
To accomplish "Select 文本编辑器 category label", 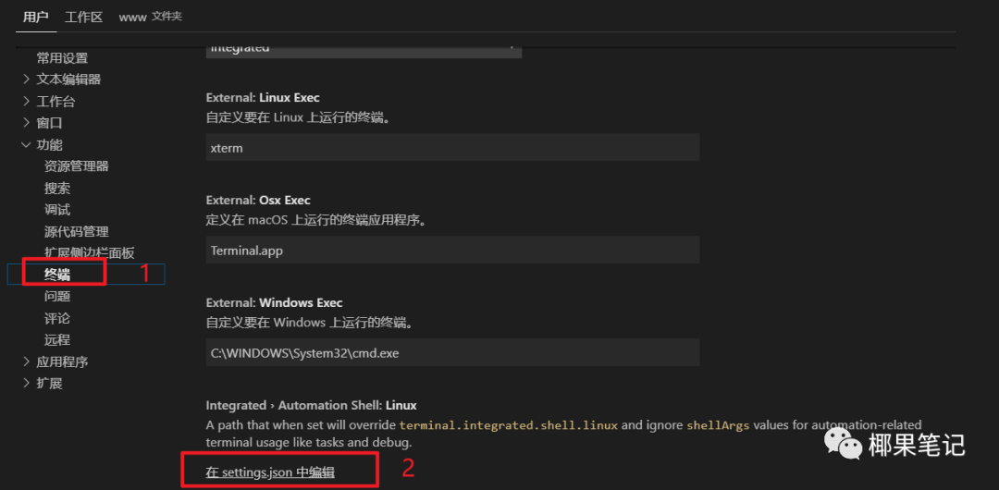I will point(68,80).
